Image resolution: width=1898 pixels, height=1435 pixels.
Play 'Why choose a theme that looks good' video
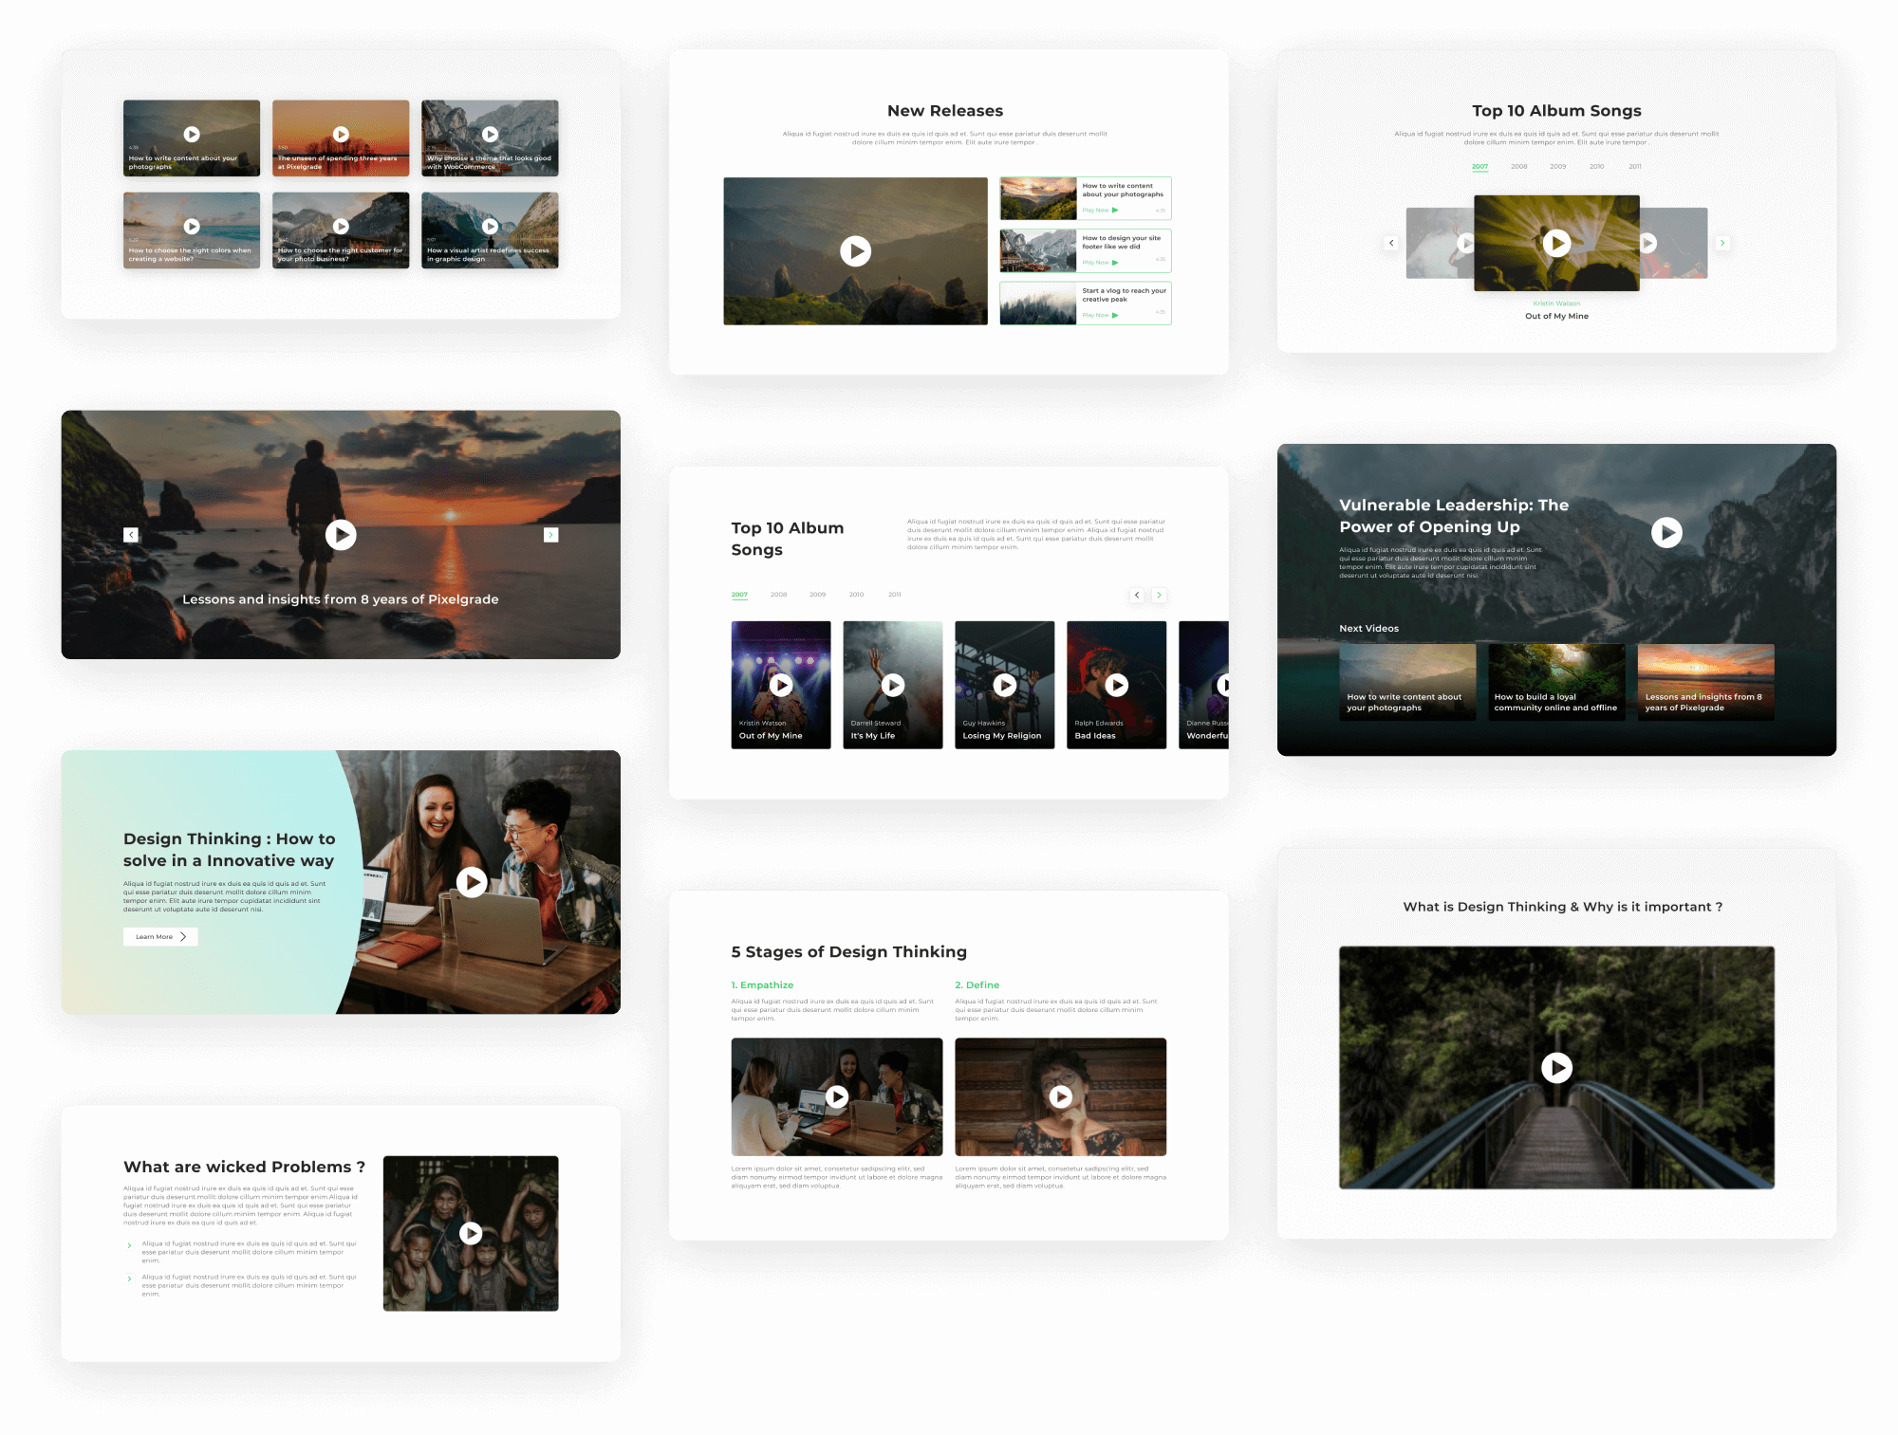(490, 135)
